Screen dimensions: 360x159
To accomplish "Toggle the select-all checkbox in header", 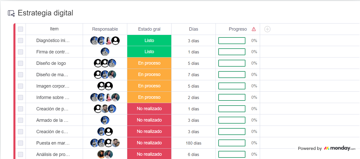I will (20, 29).
